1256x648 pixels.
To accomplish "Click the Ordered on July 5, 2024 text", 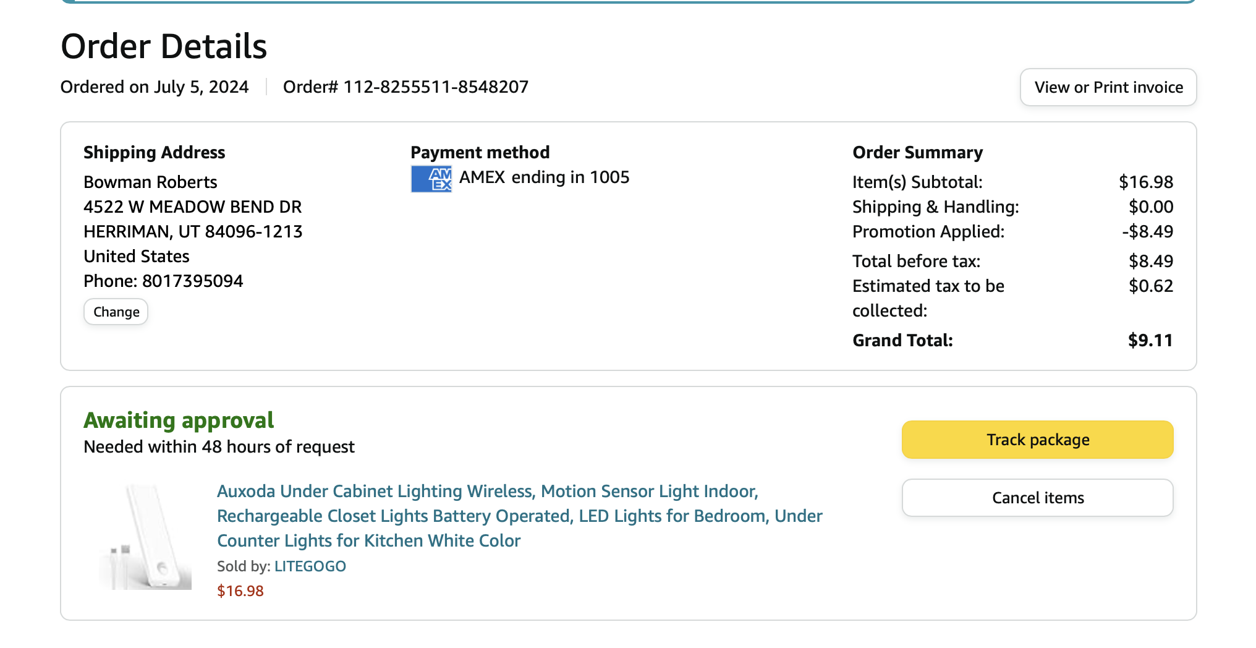I will tap(155, 87).
